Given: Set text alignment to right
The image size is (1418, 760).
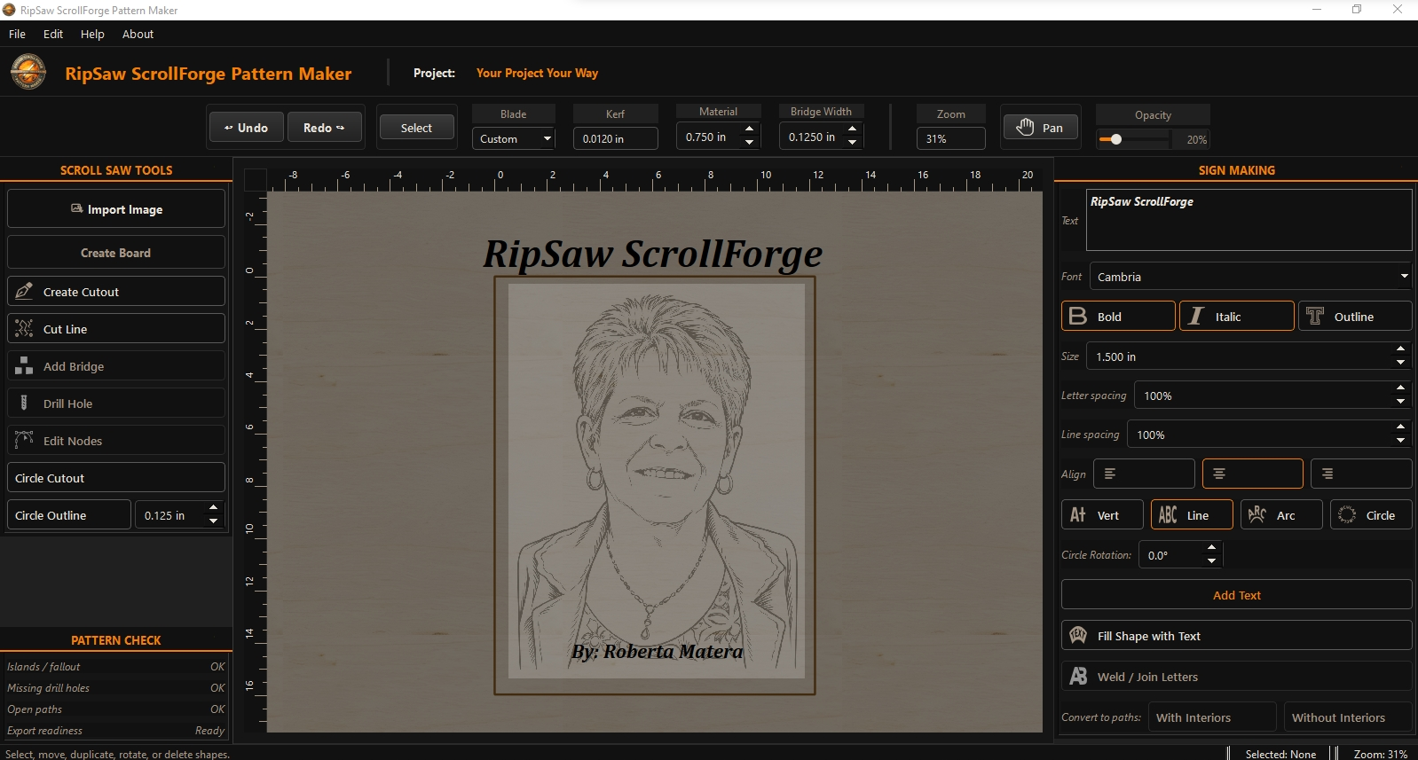Looking at the screenshot, I should [x=1361, y=474].
